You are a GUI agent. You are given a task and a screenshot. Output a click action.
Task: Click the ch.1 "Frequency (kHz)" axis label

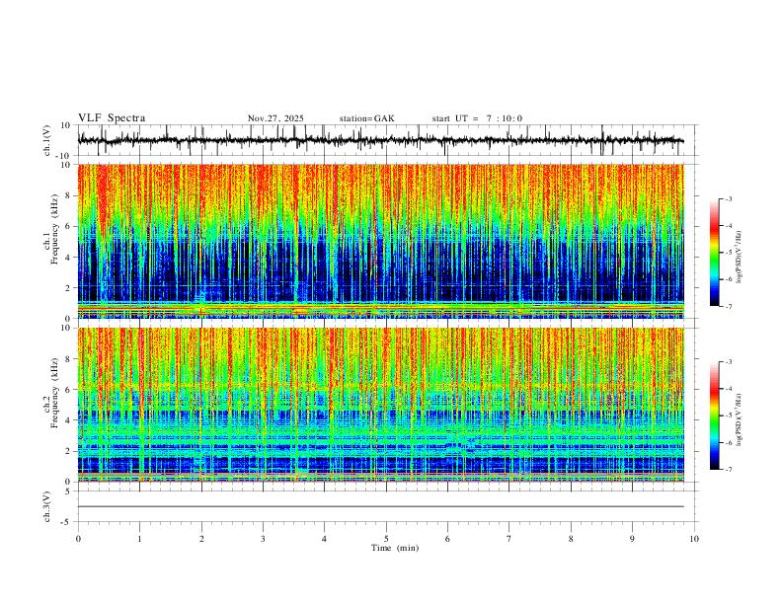[x=55, y=230]
